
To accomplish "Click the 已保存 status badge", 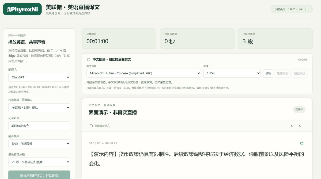I will tap(299, 109).
